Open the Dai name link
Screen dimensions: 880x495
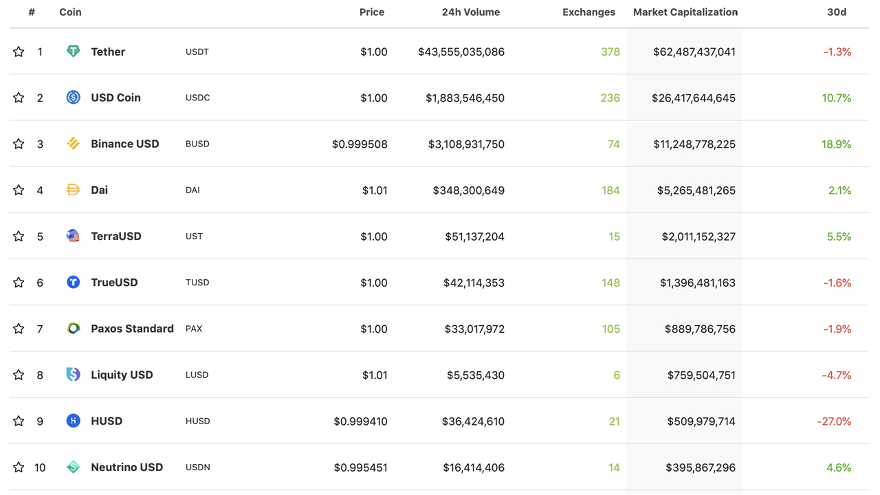pyautogui.click(x=99, y=190)
